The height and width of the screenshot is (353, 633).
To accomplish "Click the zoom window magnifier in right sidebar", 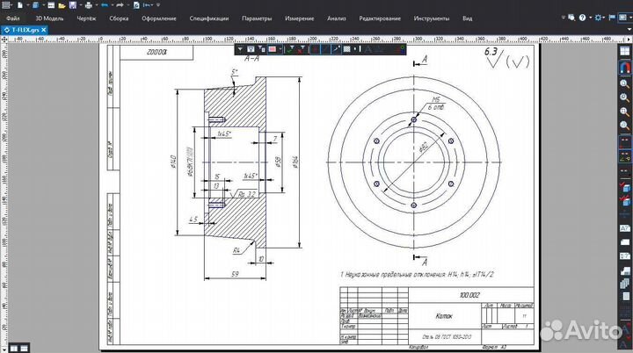I will 624,112.
